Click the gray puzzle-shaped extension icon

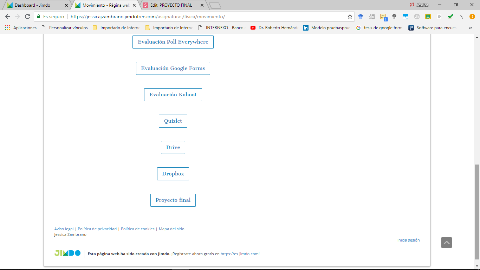point(439,17)
